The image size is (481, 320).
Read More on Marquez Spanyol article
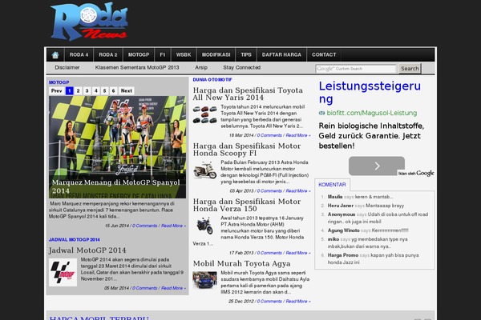174,226
